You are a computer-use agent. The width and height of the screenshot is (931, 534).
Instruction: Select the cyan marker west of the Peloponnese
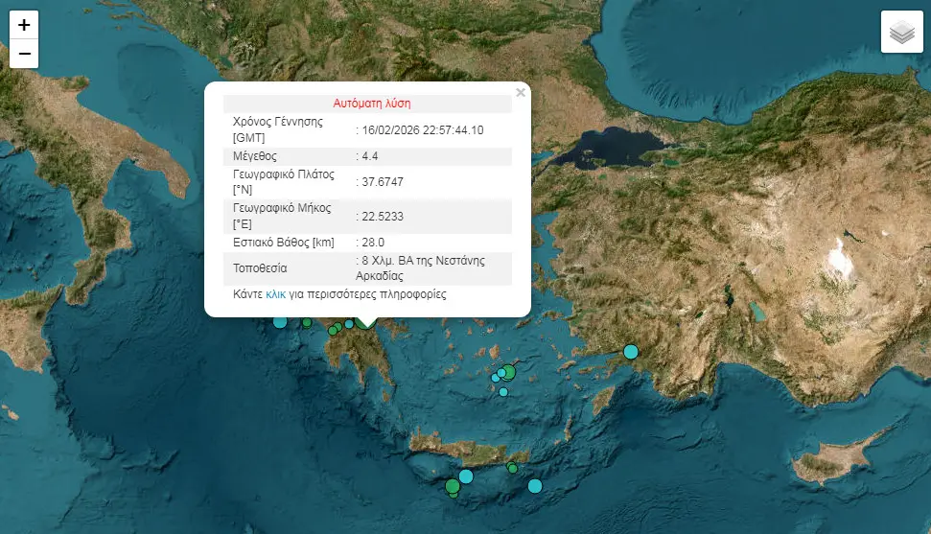[x=280, y=321]
